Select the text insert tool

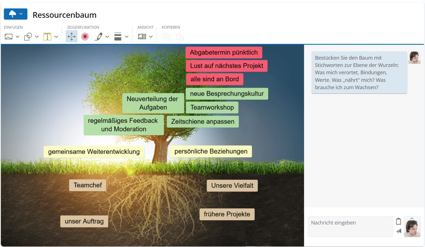point(47,36)
